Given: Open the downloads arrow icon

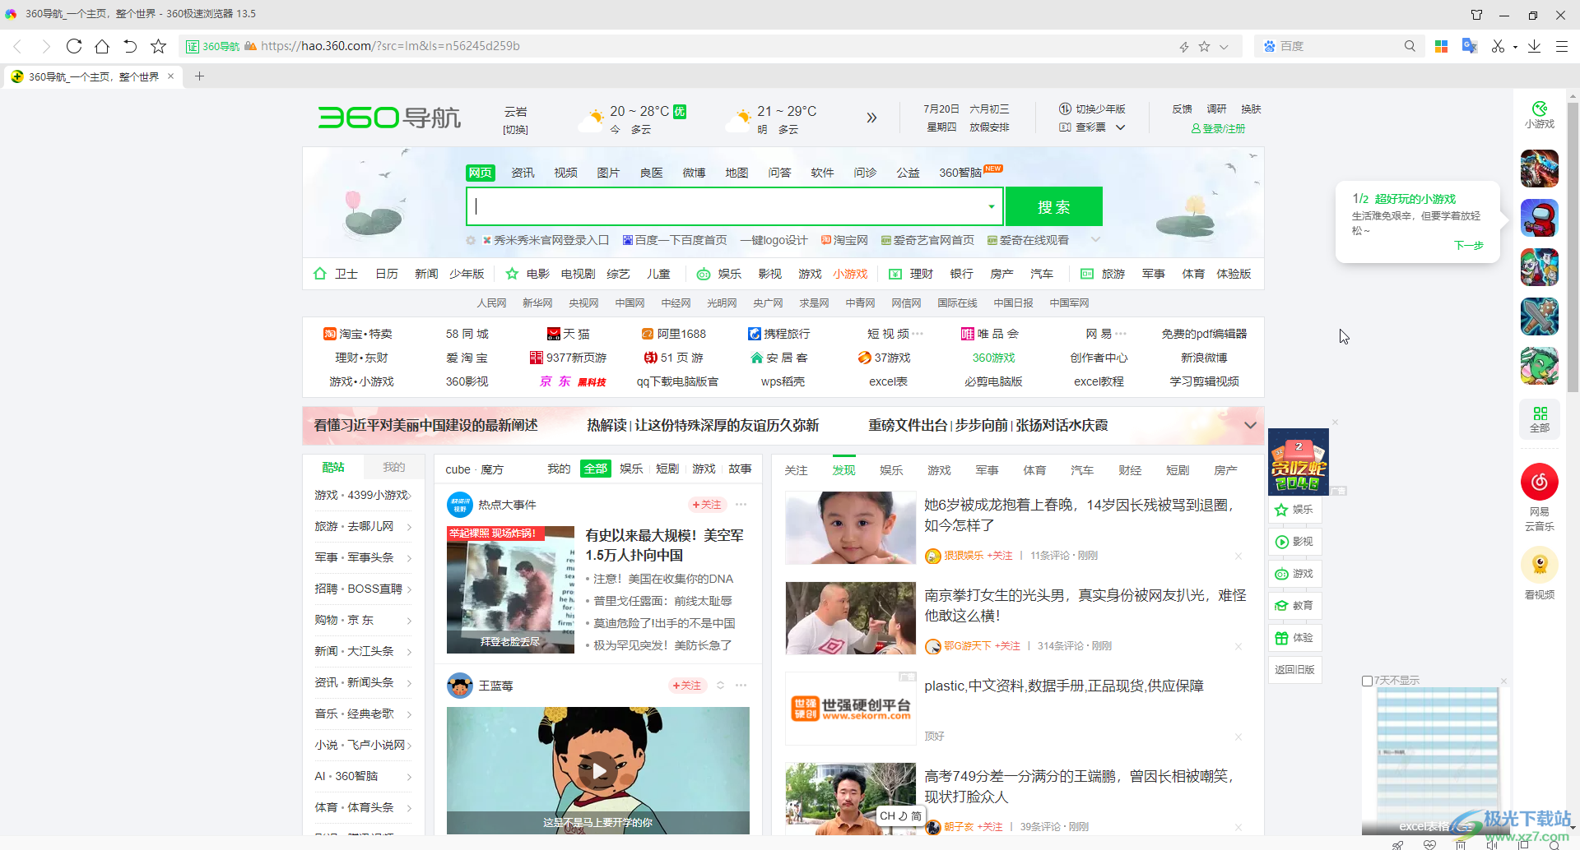Looking at the screenshot, I should pos(1534,46).
